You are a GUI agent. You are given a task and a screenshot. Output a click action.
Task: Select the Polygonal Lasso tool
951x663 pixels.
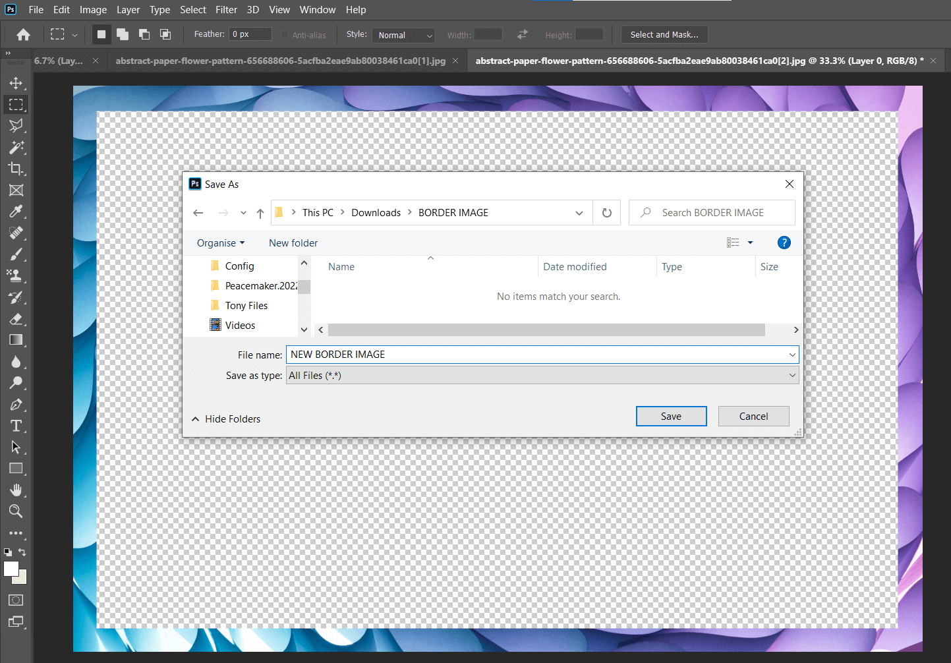(16, 125)
